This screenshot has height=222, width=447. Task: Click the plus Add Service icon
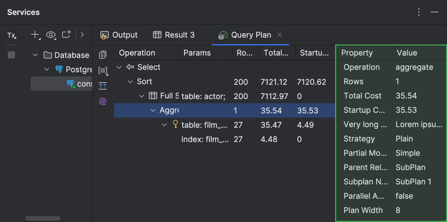(35, 34)
